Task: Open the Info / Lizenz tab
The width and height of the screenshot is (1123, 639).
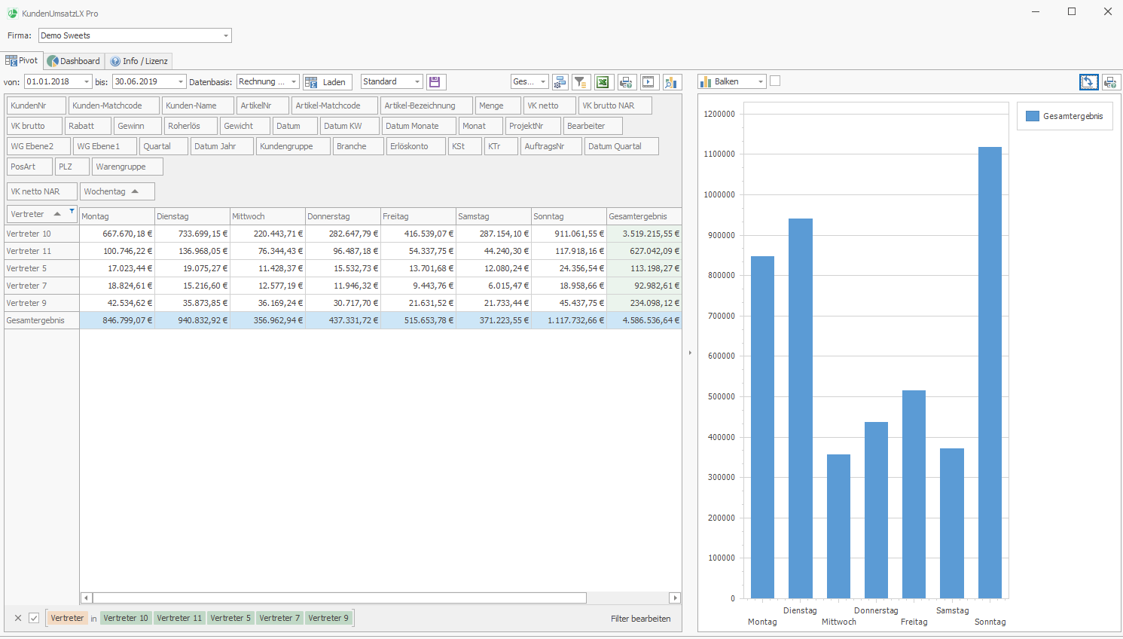Action: (x=139, y=61)
